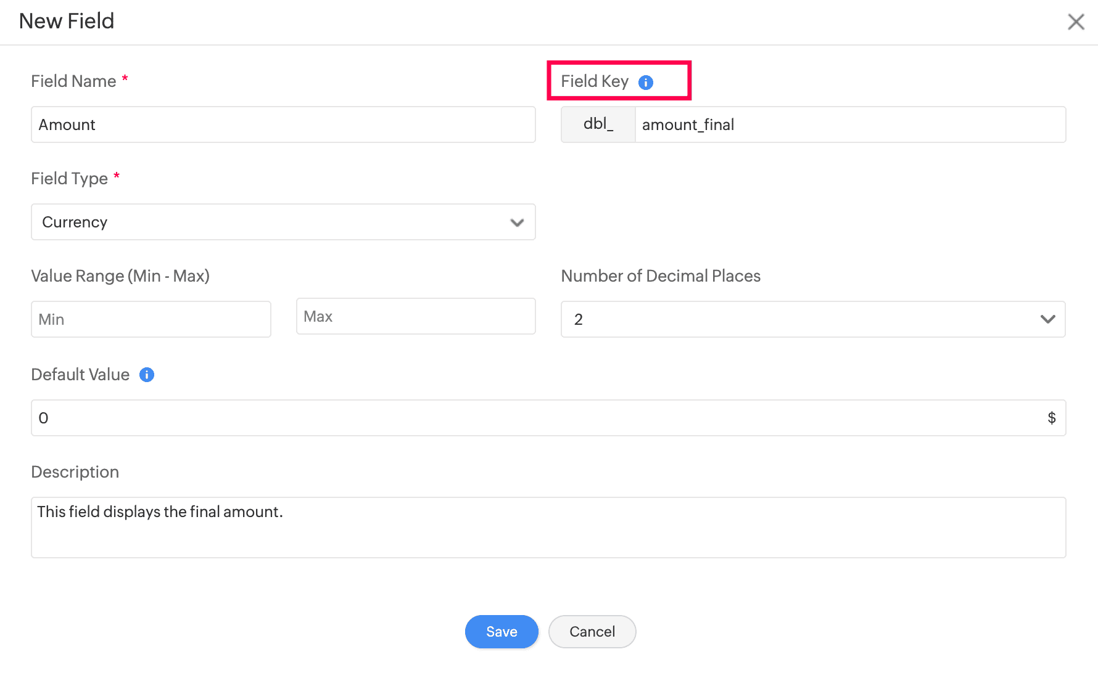Click the Field Key info icon
This screenshot has width=1098, height=689.
646,81
